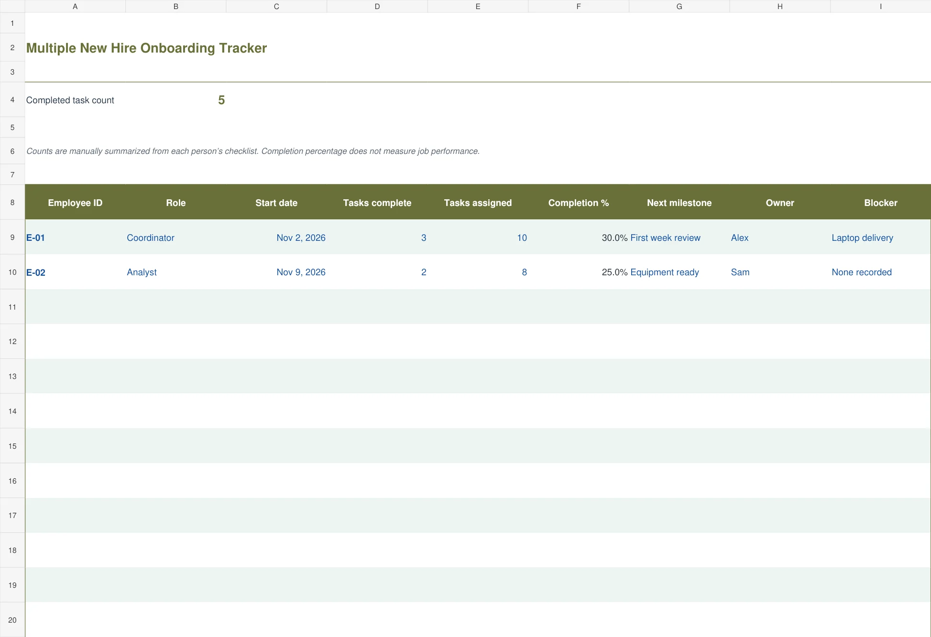Select the 'None recorded' blocker cell
Screen dimensions: 931x637
click(x=881, y=272)
